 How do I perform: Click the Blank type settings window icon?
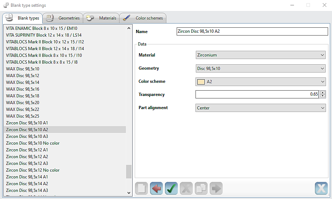coord(6,5)
